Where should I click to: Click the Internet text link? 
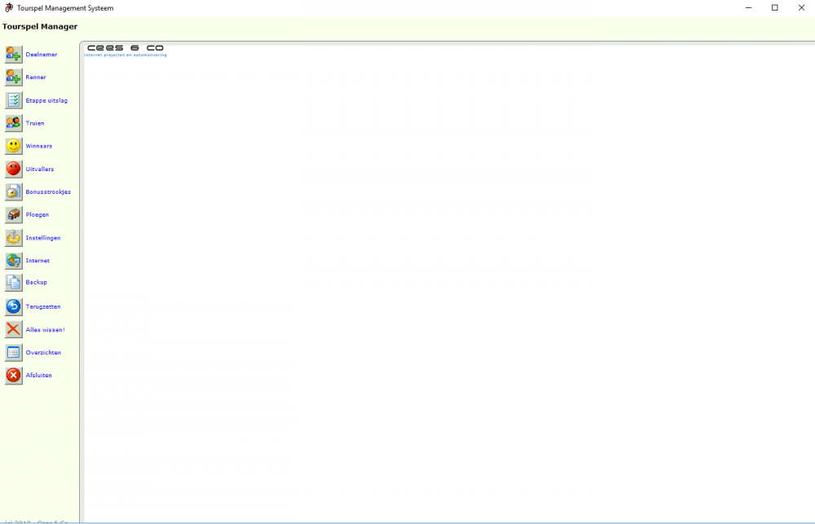tap(38, 261)
